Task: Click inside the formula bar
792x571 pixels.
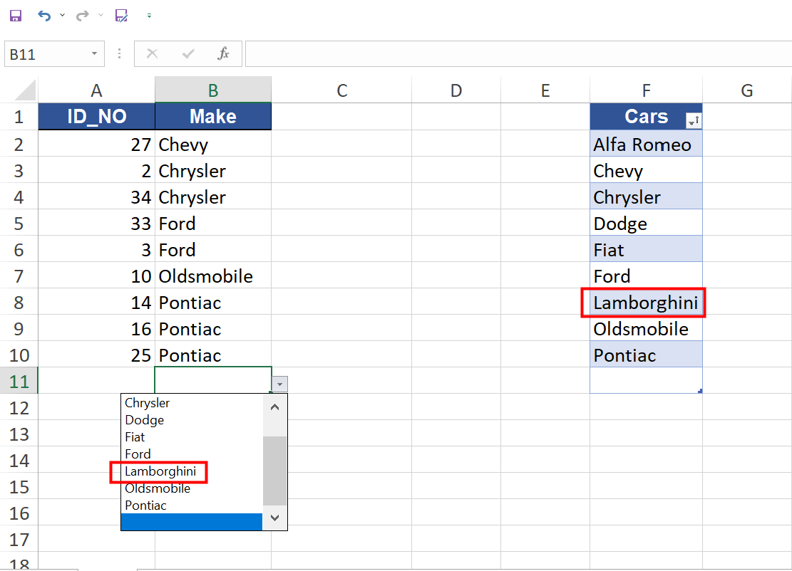Action: point(428,53)
